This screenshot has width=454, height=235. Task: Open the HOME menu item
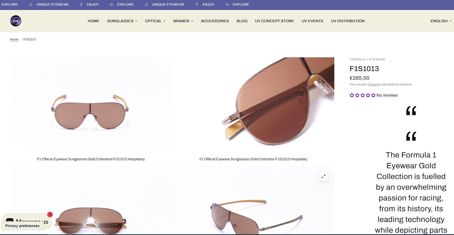coord(93,21)
